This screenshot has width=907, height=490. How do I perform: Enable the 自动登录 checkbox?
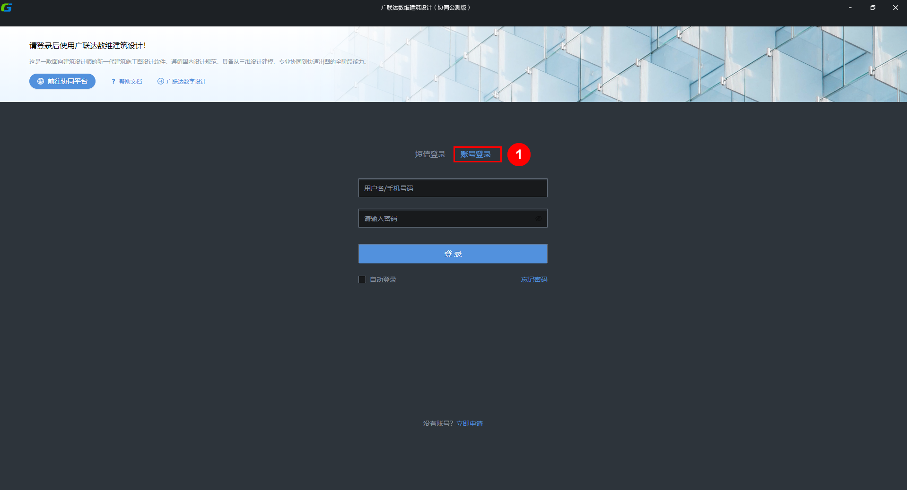[362, 279]
